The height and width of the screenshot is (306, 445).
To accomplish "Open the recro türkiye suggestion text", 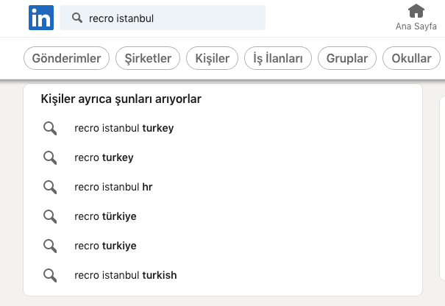I will coord(105,216).
